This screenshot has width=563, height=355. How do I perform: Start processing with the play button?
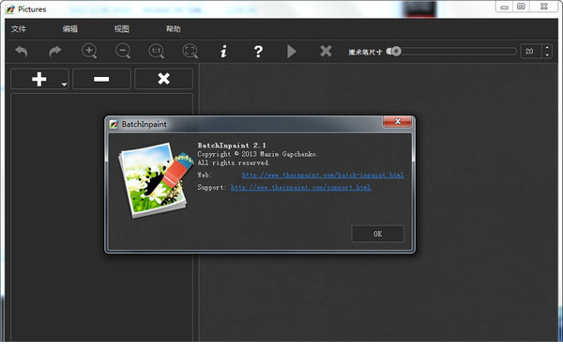(292, 52)
